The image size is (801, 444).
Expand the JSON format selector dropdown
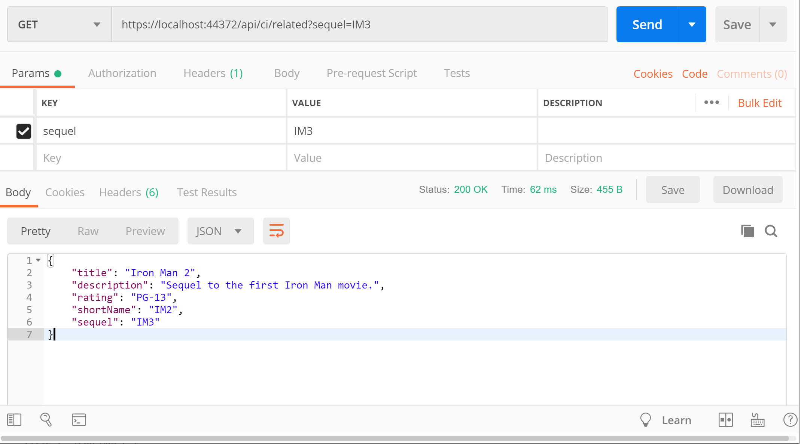238,230
